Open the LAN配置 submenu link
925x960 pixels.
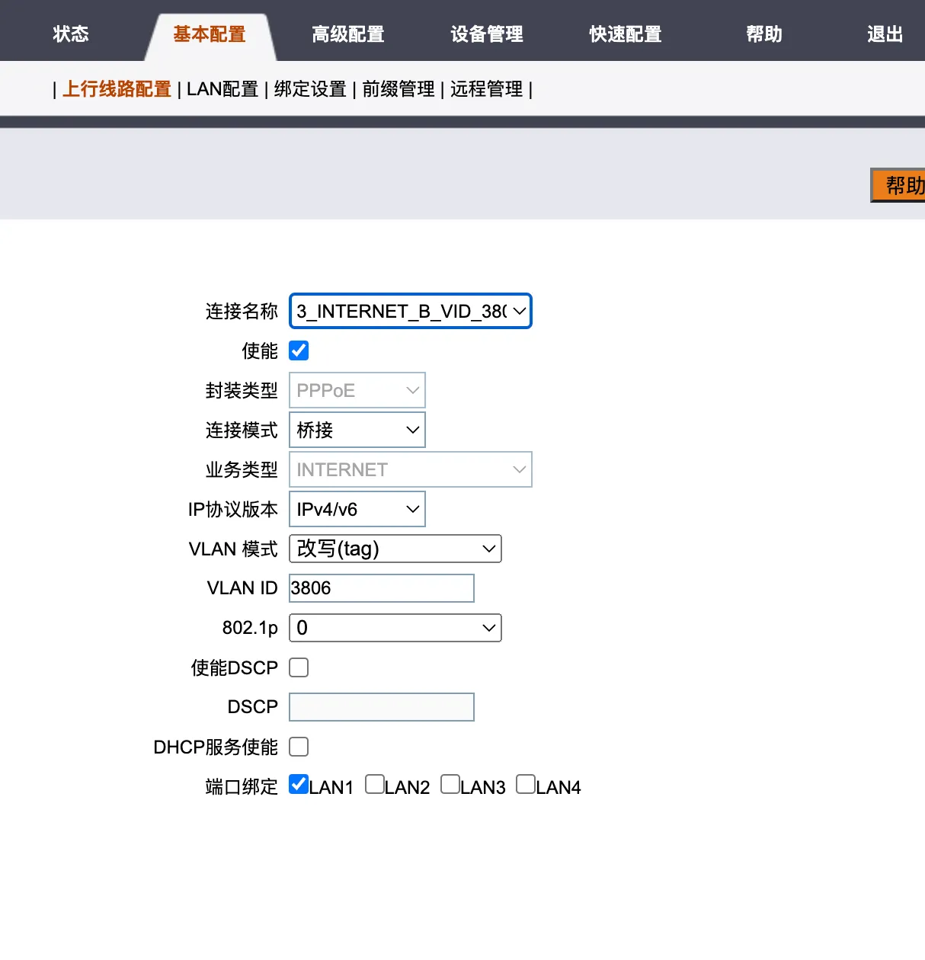(222, 89)
